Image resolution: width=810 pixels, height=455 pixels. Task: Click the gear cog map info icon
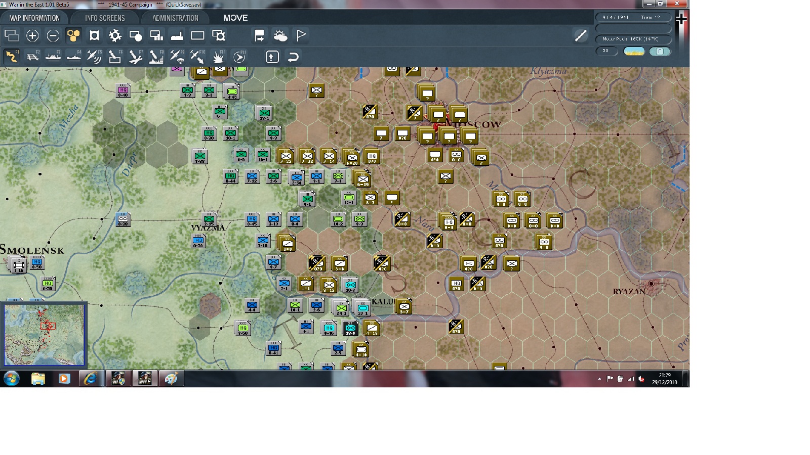[115, 35]
